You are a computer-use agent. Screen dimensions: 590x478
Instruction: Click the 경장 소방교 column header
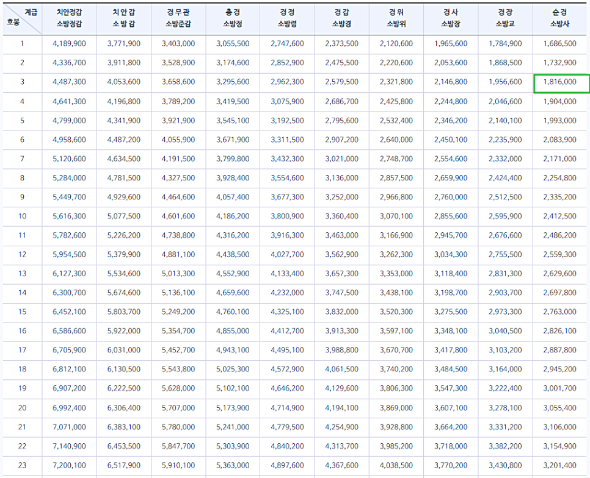[505, 18]
